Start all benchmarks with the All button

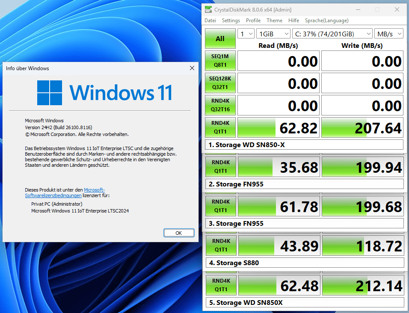pyautogui.click(x=220, y=38)
